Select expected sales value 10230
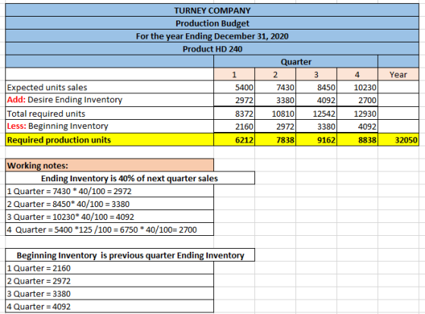The height and width of the screenshot is (314, 425). 357,87
